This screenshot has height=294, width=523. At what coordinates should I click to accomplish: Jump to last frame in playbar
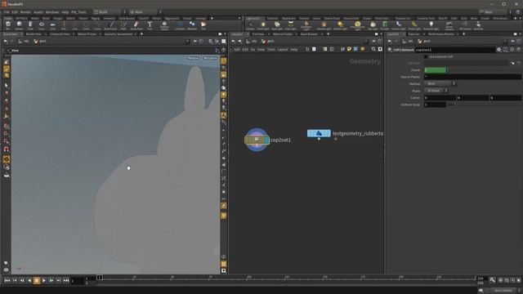66,281
